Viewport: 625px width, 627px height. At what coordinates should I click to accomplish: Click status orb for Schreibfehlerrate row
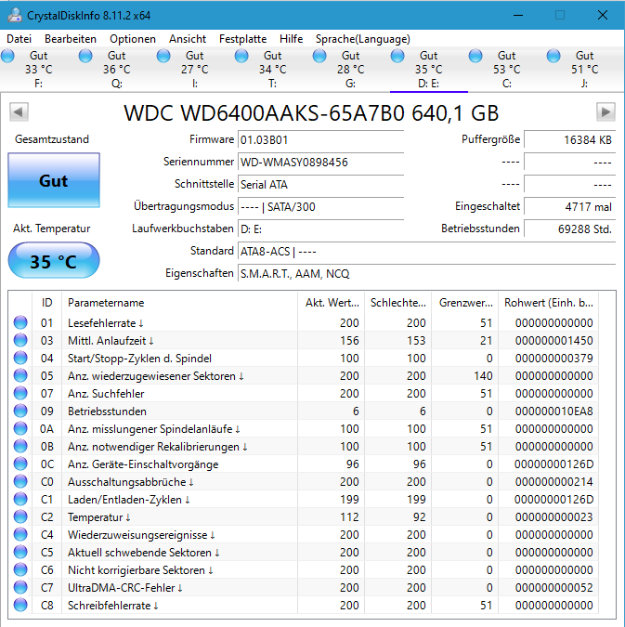click(x=20, y=605)
